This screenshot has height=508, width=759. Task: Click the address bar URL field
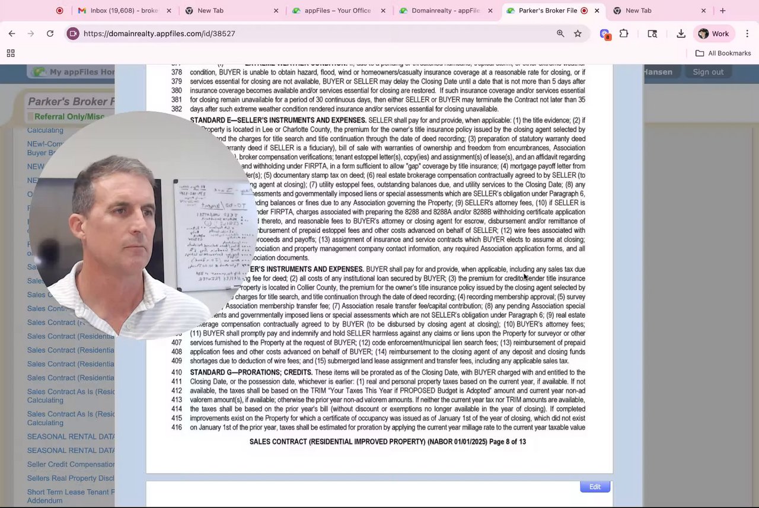tap(314, 34)
